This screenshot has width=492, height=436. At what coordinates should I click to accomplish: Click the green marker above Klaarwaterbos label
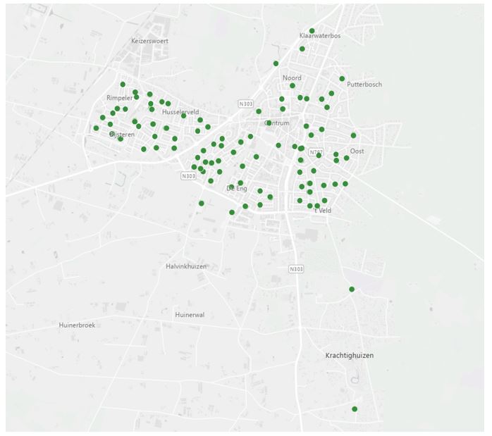pyautogui.click(x=312, y=31)
